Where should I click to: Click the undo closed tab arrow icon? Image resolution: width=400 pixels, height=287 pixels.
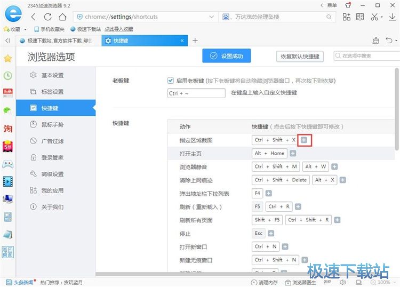pos(389,41)
